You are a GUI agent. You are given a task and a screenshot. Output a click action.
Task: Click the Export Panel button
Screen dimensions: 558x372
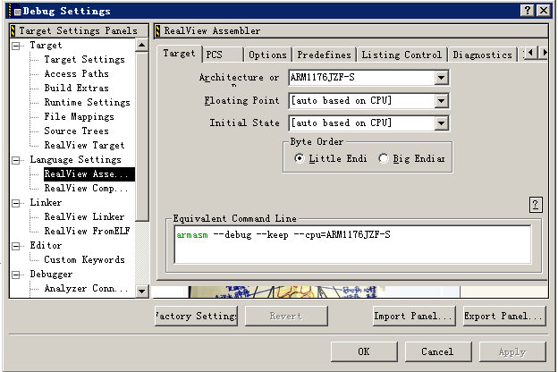[504, 316]
